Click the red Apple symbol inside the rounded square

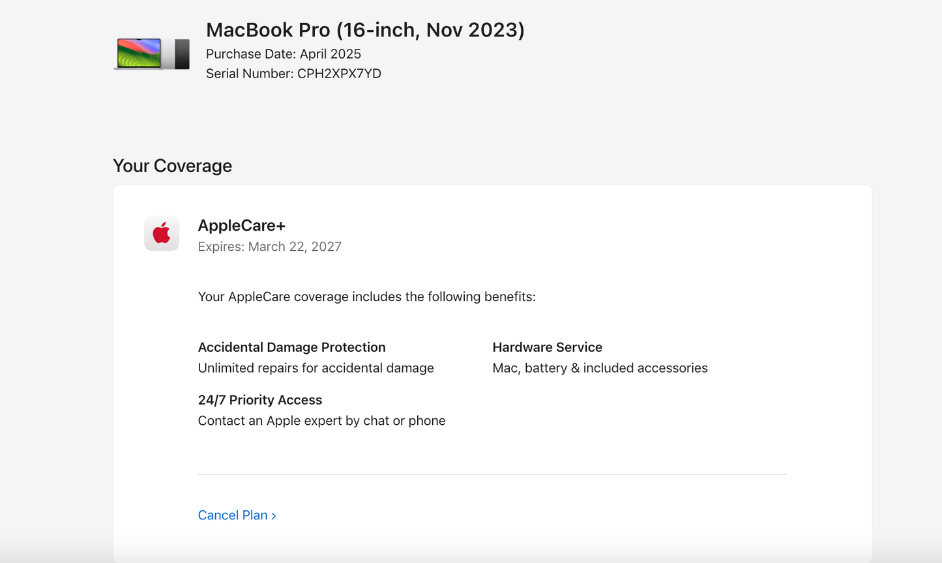pyautogui.click(x=161, y=233)
